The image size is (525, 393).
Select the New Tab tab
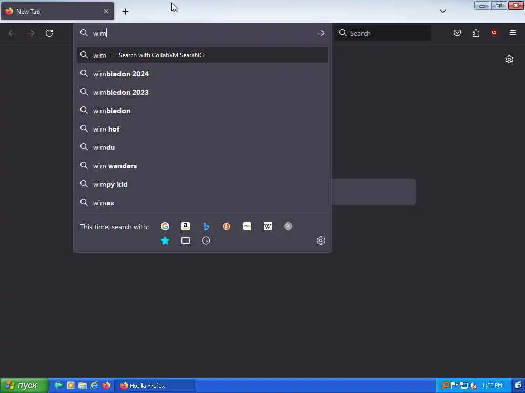57,11
